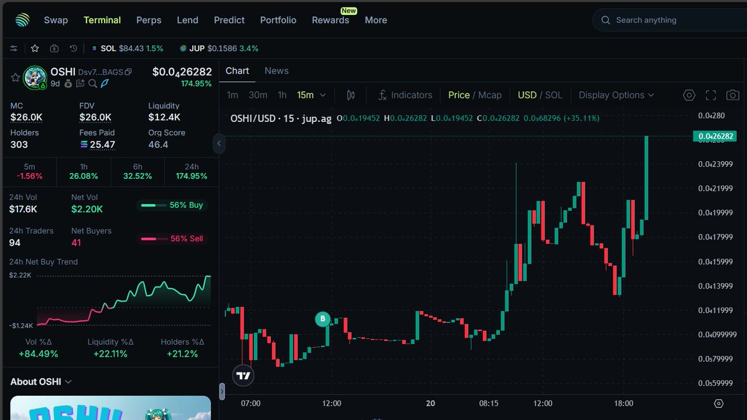This screenshot has height=420, width=747.
Task: Copy the Dsv7...BAGS contract address
Action: click(128, 72)
